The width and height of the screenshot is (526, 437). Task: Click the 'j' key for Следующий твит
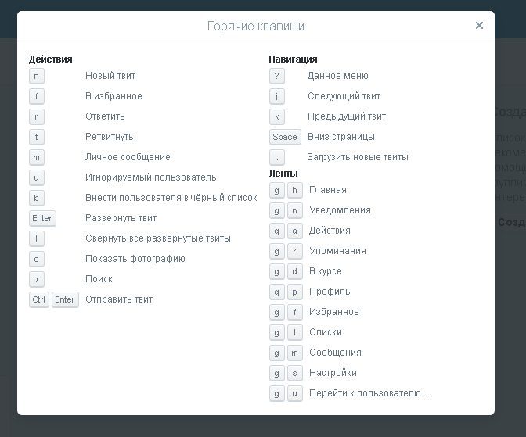[276, 96]
